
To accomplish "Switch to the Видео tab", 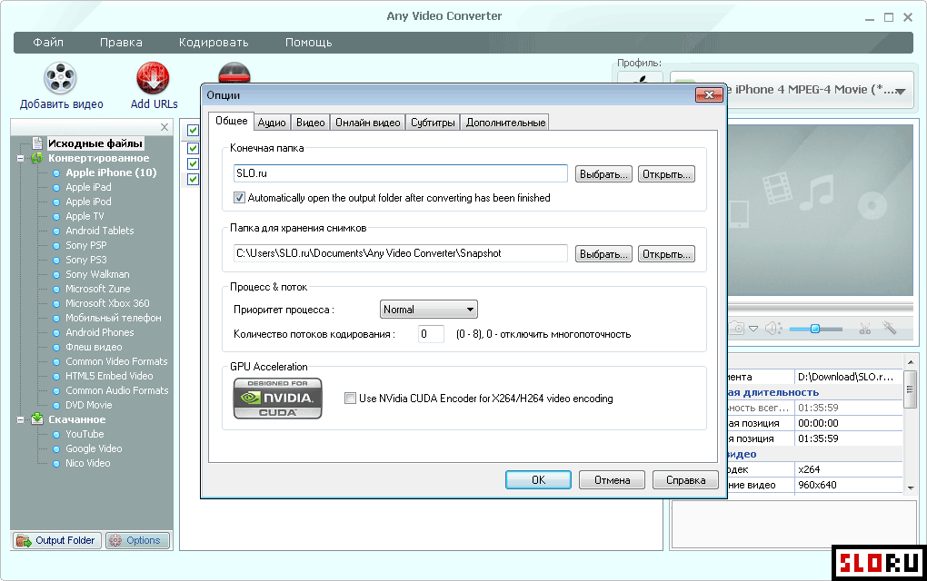I will pos(311,123).
